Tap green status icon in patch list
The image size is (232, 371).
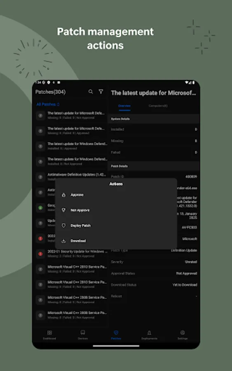click(40, 208)
